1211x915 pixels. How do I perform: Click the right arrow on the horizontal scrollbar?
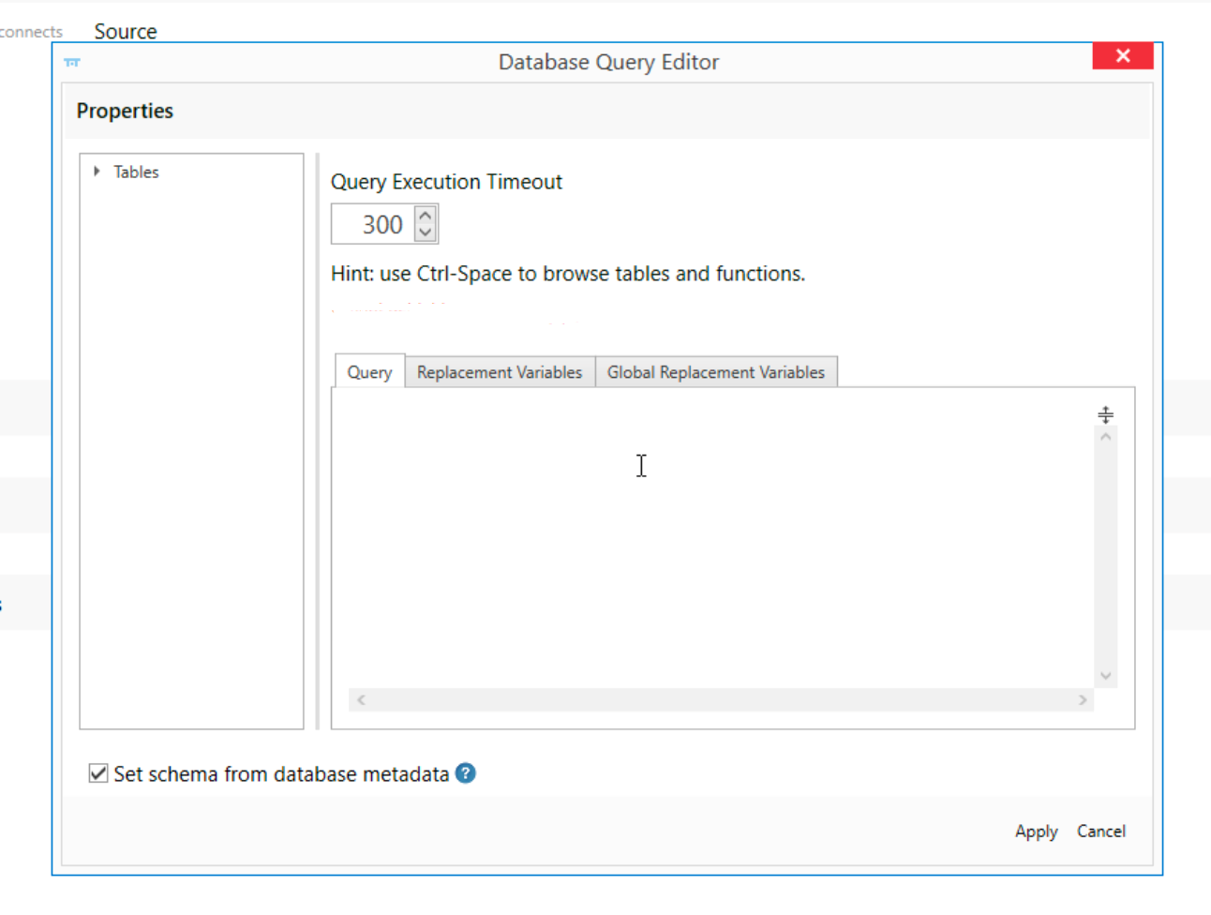1083,699
